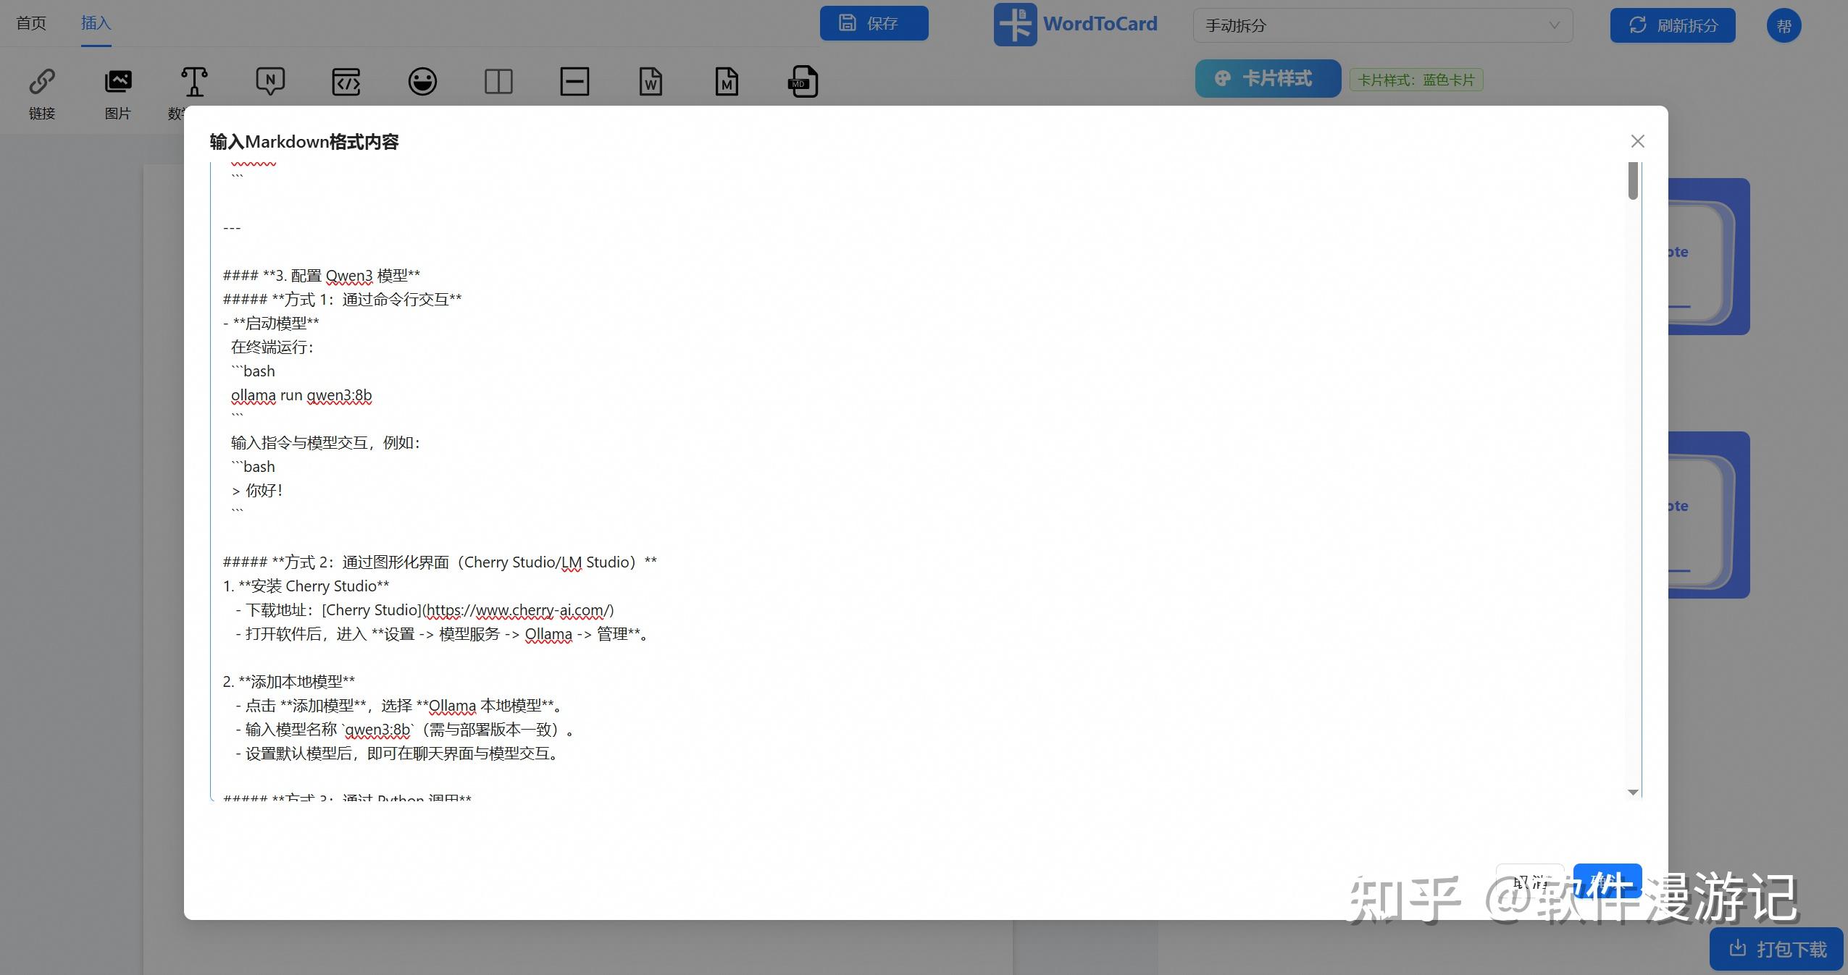Screen dimensions: 1848x975
Task: Open help with the 帮 icon
Action: pos(1784,25)
